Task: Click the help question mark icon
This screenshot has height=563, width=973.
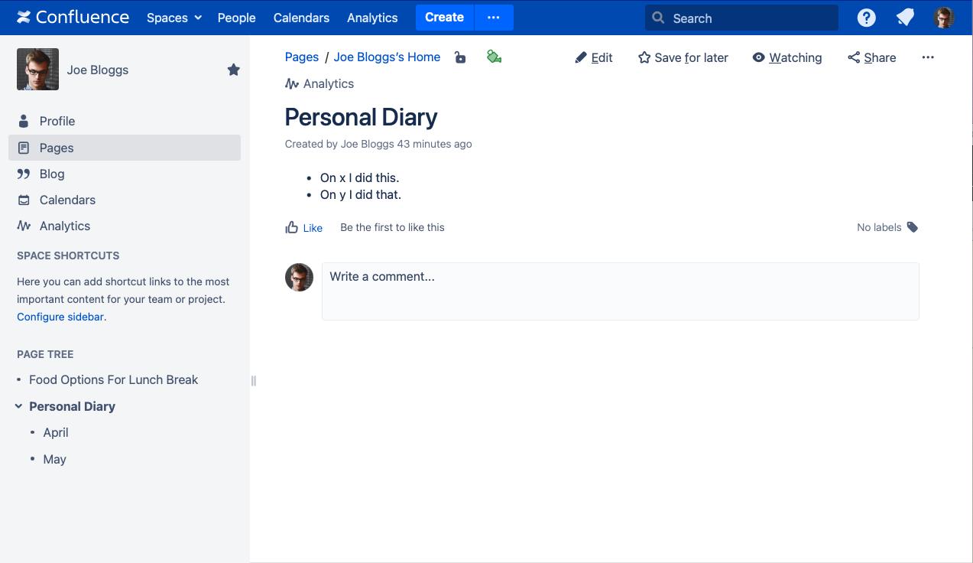Action: pyautogui.click(x=866, y=18)
